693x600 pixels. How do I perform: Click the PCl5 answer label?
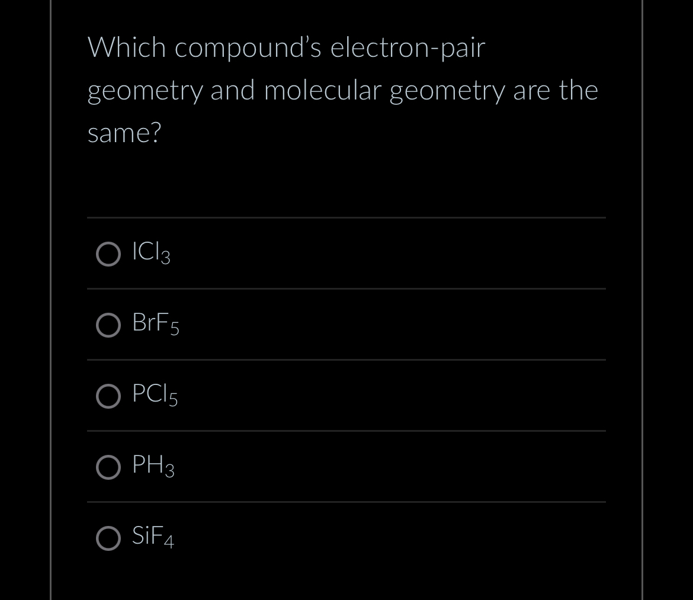pyautogui.click(x=154, y=394)
